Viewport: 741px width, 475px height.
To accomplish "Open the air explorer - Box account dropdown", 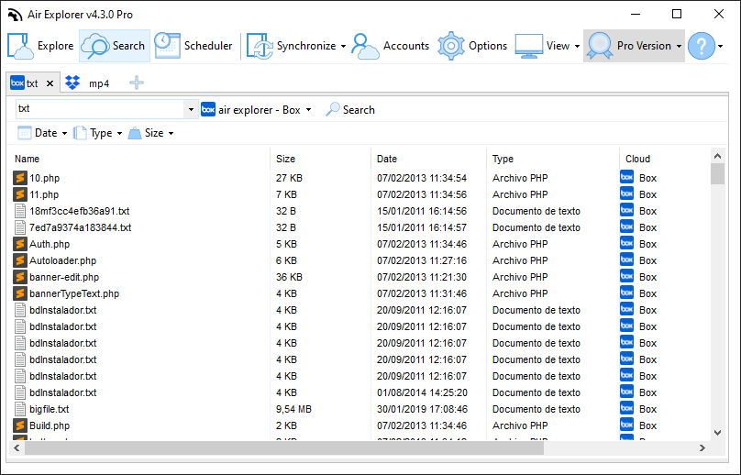I will pyautogui.click(x=256, y=110).
